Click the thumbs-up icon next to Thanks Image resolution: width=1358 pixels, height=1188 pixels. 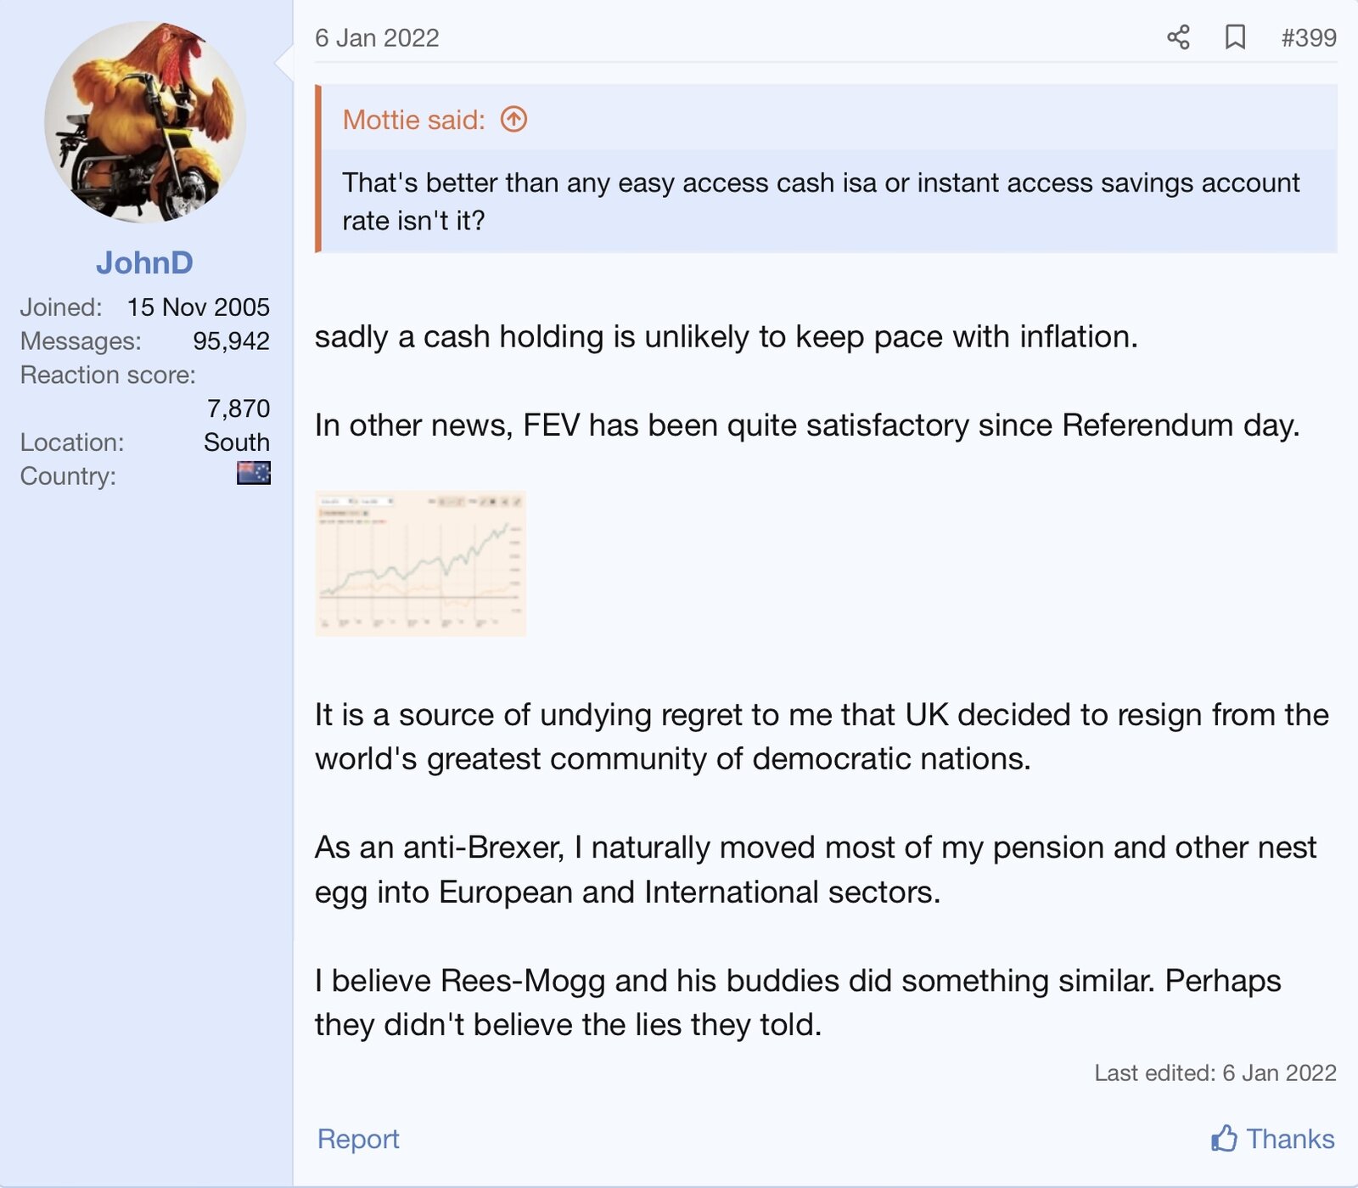tap(1223, 1138)
